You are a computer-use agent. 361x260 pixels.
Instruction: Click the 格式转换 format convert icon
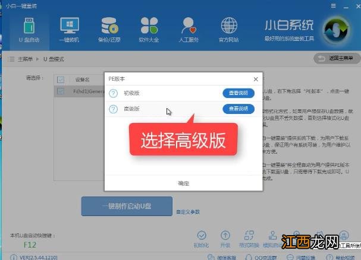(x=249, y=236)
